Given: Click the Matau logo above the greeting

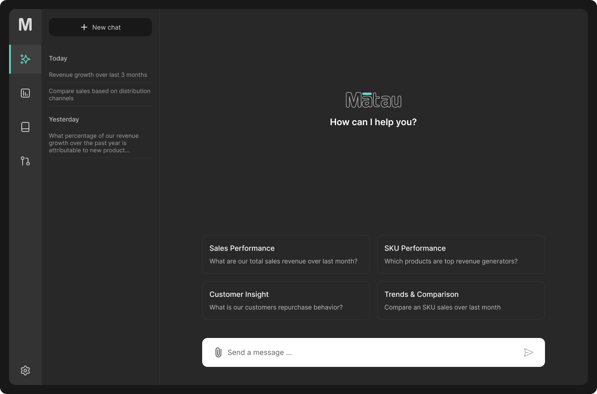Looking at the screenshot, I should click(373, 100).
